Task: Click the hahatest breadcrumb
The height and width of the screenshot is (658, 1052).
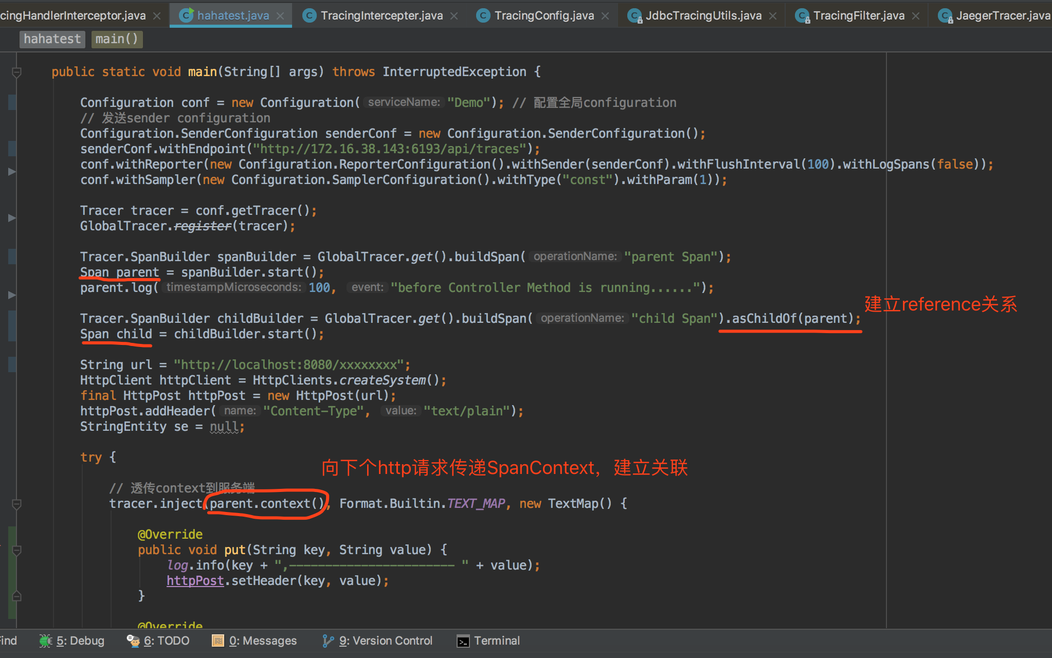Action: [52, 39]
